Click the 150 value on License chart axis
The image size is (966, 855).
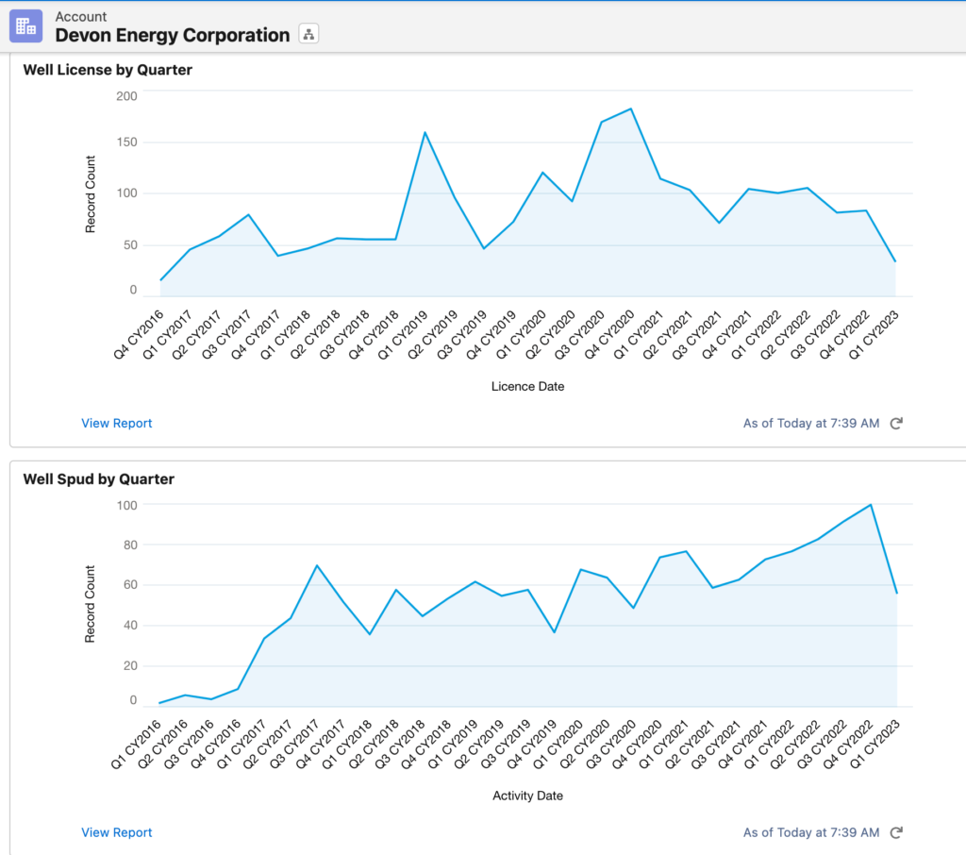pos(126,142)
